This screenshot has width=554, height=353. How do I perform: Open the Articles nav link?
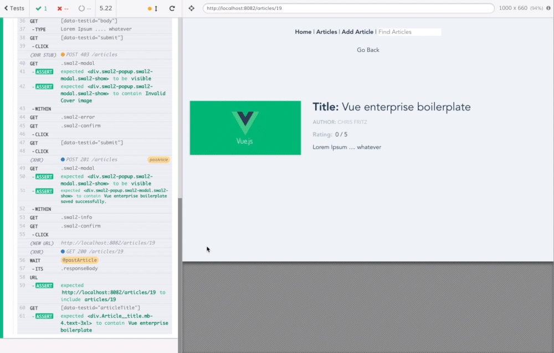(326, 32)
